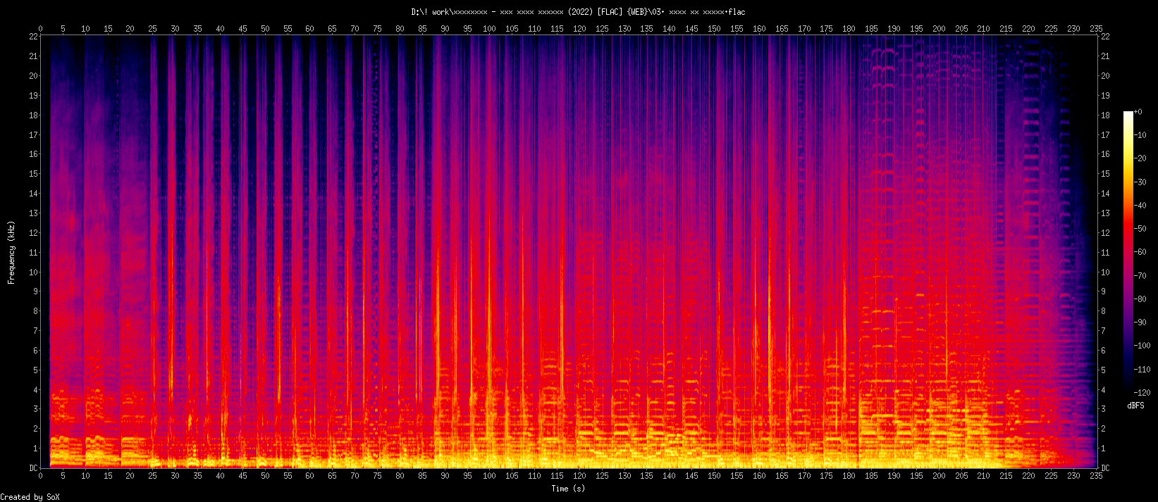Click the DC label on the right frequency axis
This screenshot has width=1158, height=502.
1105,468
